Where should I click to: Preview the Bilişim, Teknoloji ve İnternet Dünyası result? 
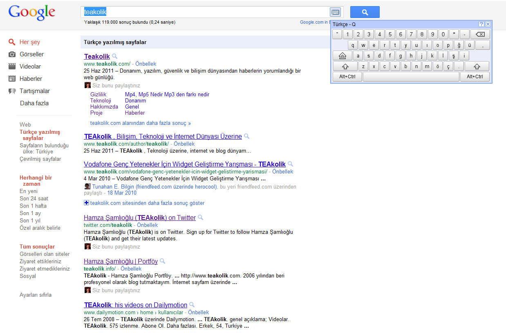click(x=246, y=136)
